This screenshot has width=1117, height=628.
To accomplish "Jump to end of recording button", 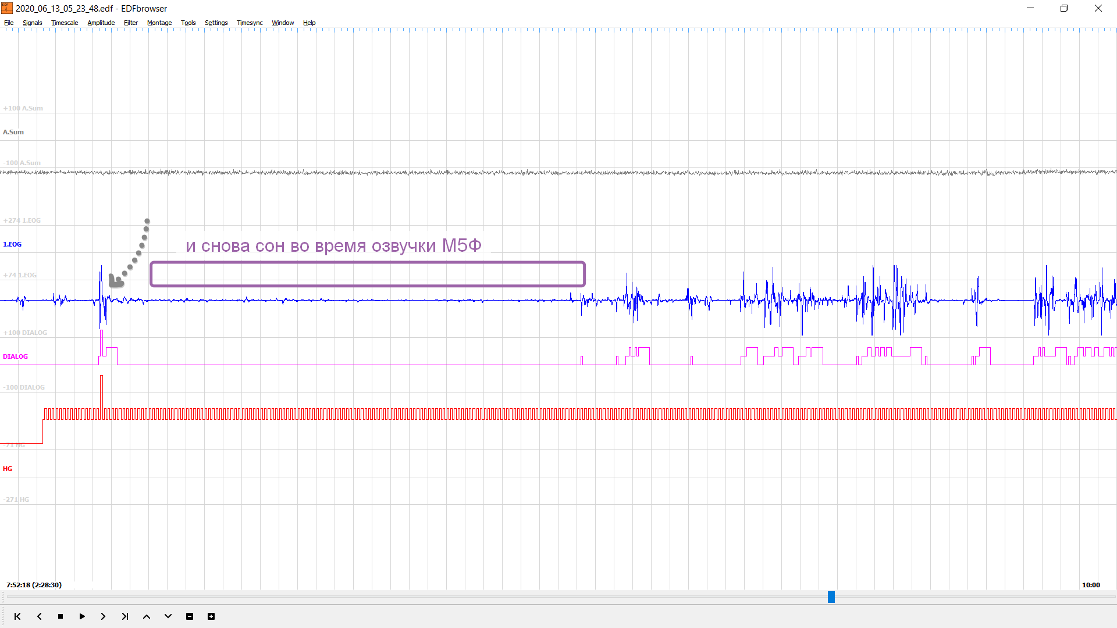I will coord(125,616).
